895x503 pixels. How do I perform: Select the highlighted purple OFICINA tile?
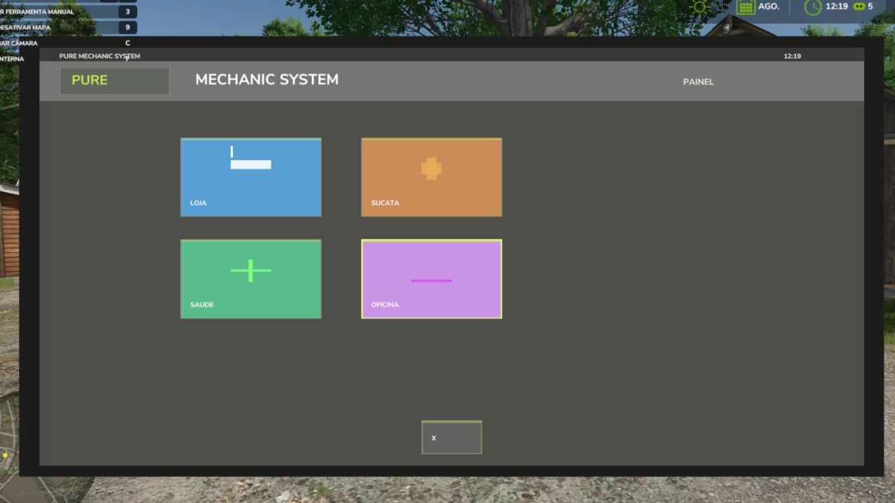[x=431, y=279]
